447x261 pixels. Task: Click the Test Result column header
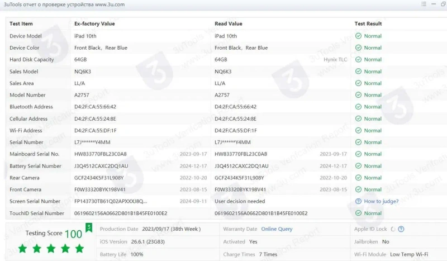[x=368, y=23]
